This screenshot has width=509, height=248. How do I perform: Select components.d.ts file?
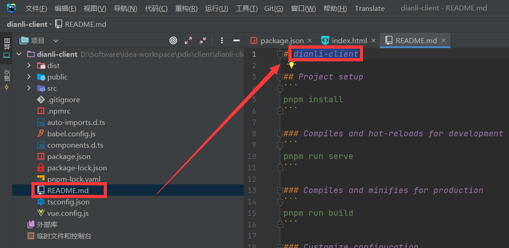75,145
